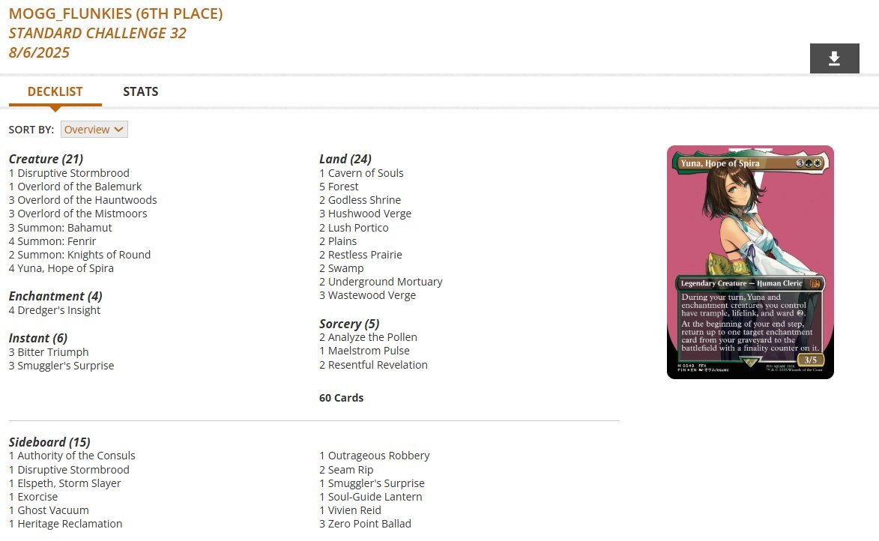The image size is (879, 541).
Task: Click the Summon: Fenrir card name
Action: pos(57,241)
